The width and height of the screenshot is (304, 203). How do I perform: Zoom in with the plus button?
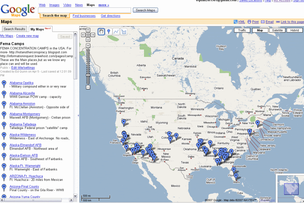coord(88,45)
